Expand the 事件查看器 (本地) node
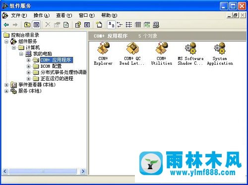This screenshot has height=185, width=248. coord(6,85)
